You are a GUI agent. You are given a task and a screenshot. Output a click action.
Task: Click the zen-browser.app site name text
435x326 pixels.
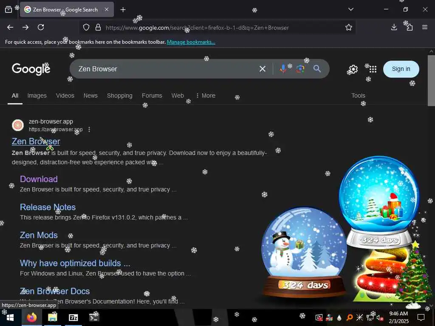pos(51,121)
